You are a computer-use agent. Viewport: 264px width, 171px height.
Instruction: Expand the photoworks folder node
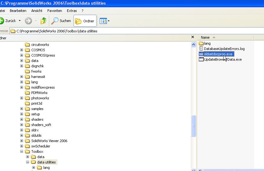[21, 98]
